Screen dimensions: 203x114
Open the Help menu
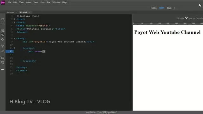(64, 3)
